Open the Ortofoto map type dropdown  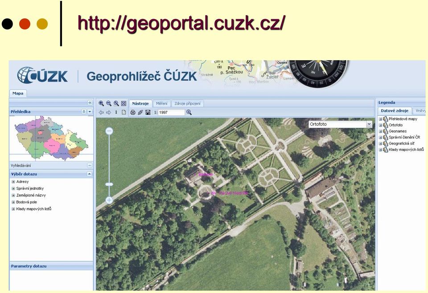[369, 124]
